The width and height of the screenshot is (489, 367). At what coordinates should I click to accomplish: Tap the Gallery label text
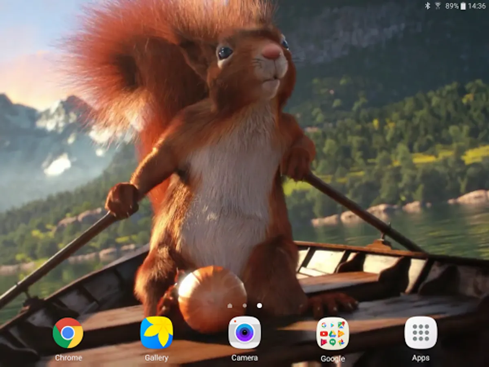tap(156, 358)
